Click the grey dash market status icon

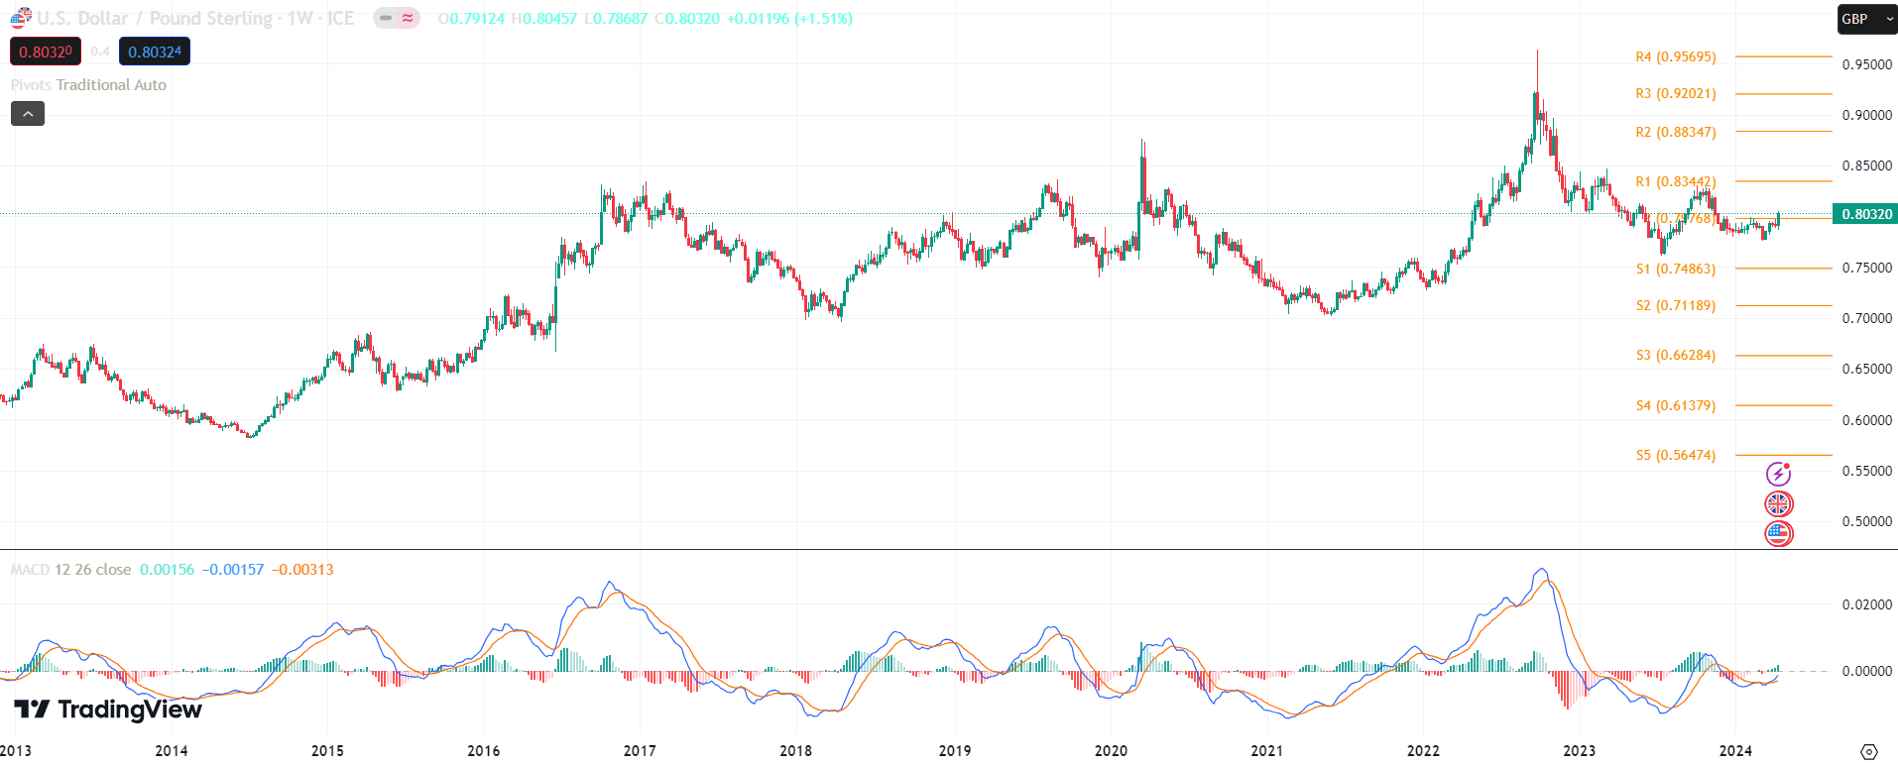pos(386,18)
